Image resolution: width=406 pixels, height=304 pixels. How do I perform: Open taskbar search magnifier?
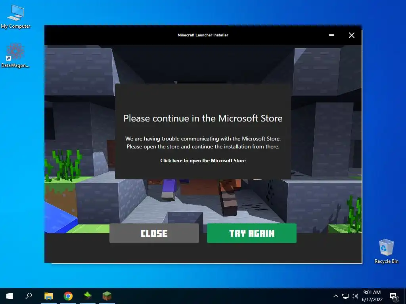tap(29, 296)
